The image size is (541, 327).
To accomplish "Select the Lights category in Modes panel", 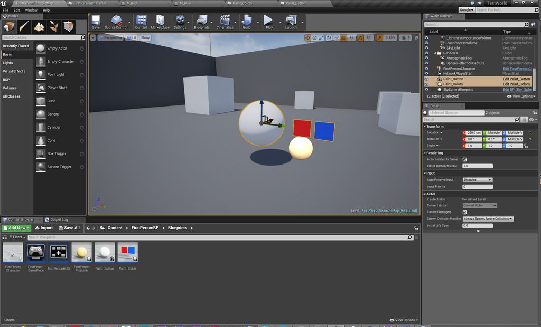I will pos(7,63).
